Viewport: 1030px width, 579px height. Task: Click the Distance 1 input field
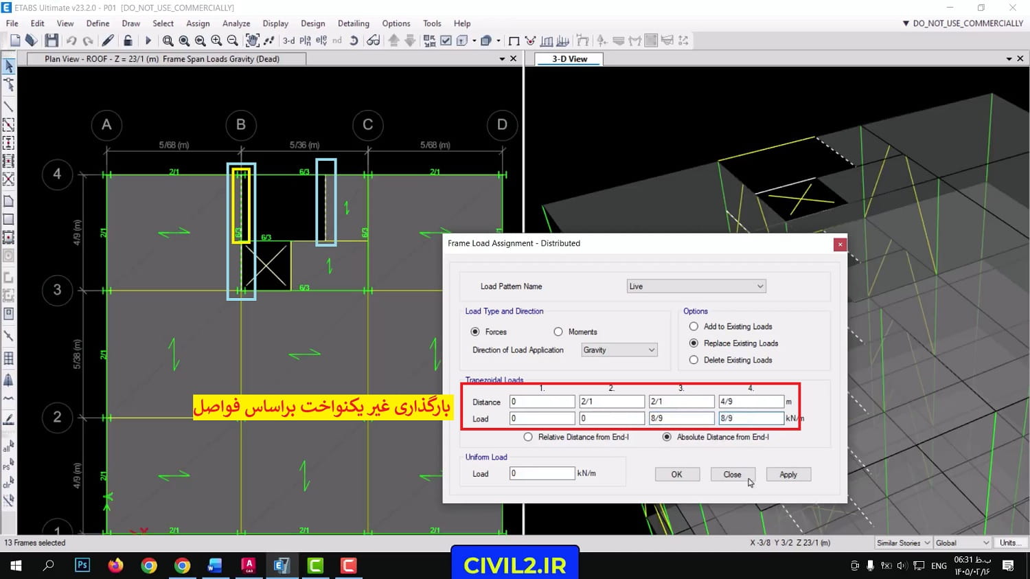542,402
